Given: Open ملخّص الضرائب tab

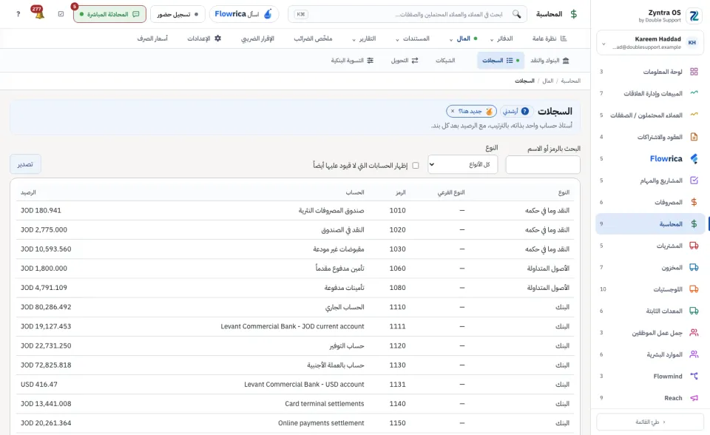Looking at the screenshot, I should point(313,38).
